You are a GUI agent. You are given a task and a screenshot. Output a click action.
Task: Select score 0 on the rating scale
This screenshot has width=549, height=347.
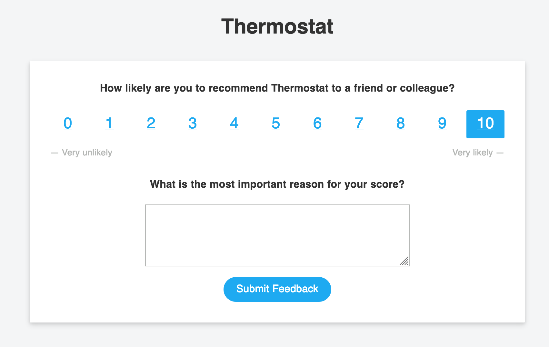(x=68, y=124)
